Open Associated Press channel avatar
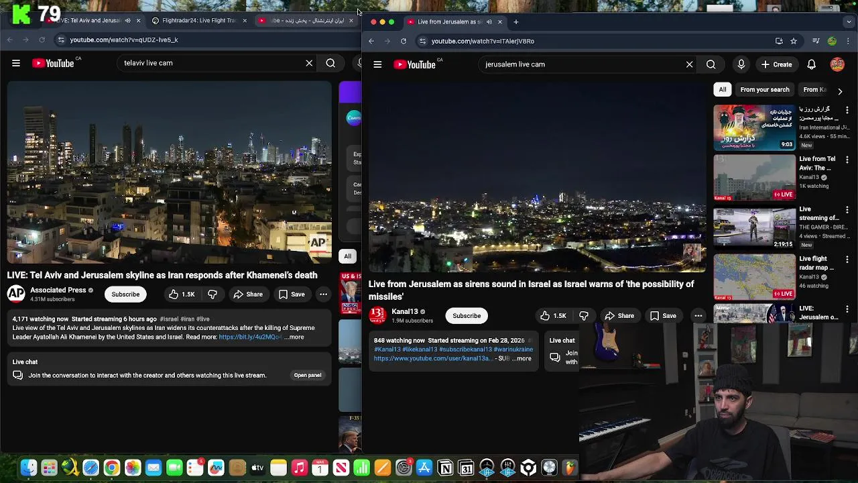The height and width of the screenshot is (483, 858). coord(16,294)
